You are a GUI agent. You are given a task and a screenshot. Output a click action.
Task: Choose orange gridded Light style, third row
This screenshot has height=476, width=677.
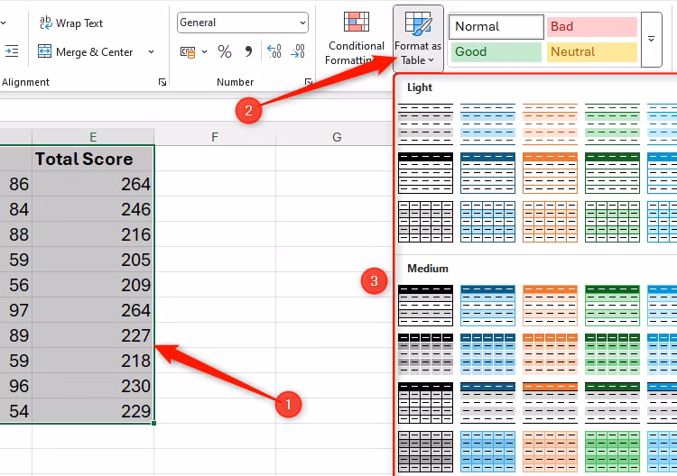550,222
